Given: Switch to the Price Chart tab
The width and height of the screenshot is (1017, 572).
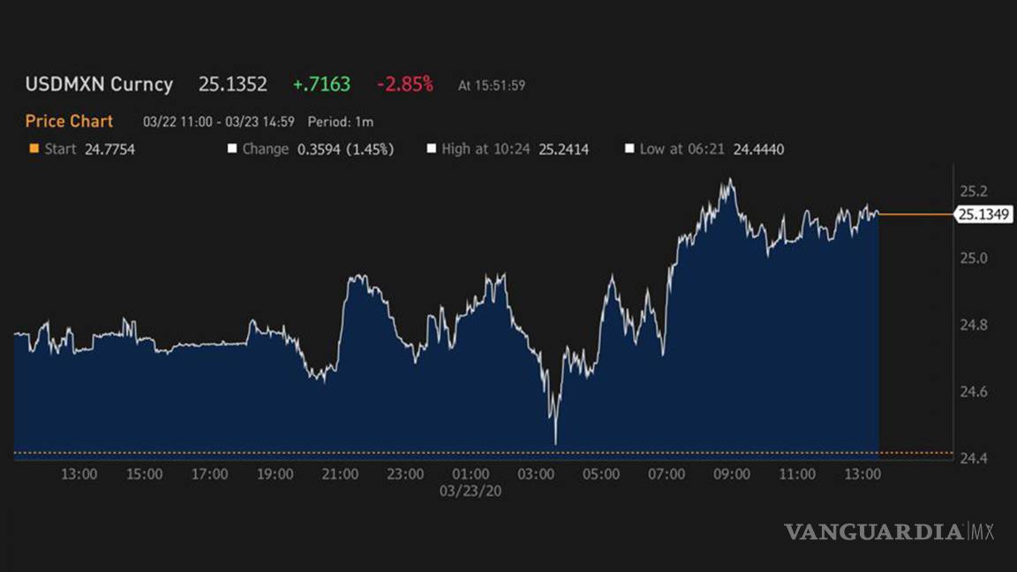Looking at the screenshot, I should (x=69, y=121).
